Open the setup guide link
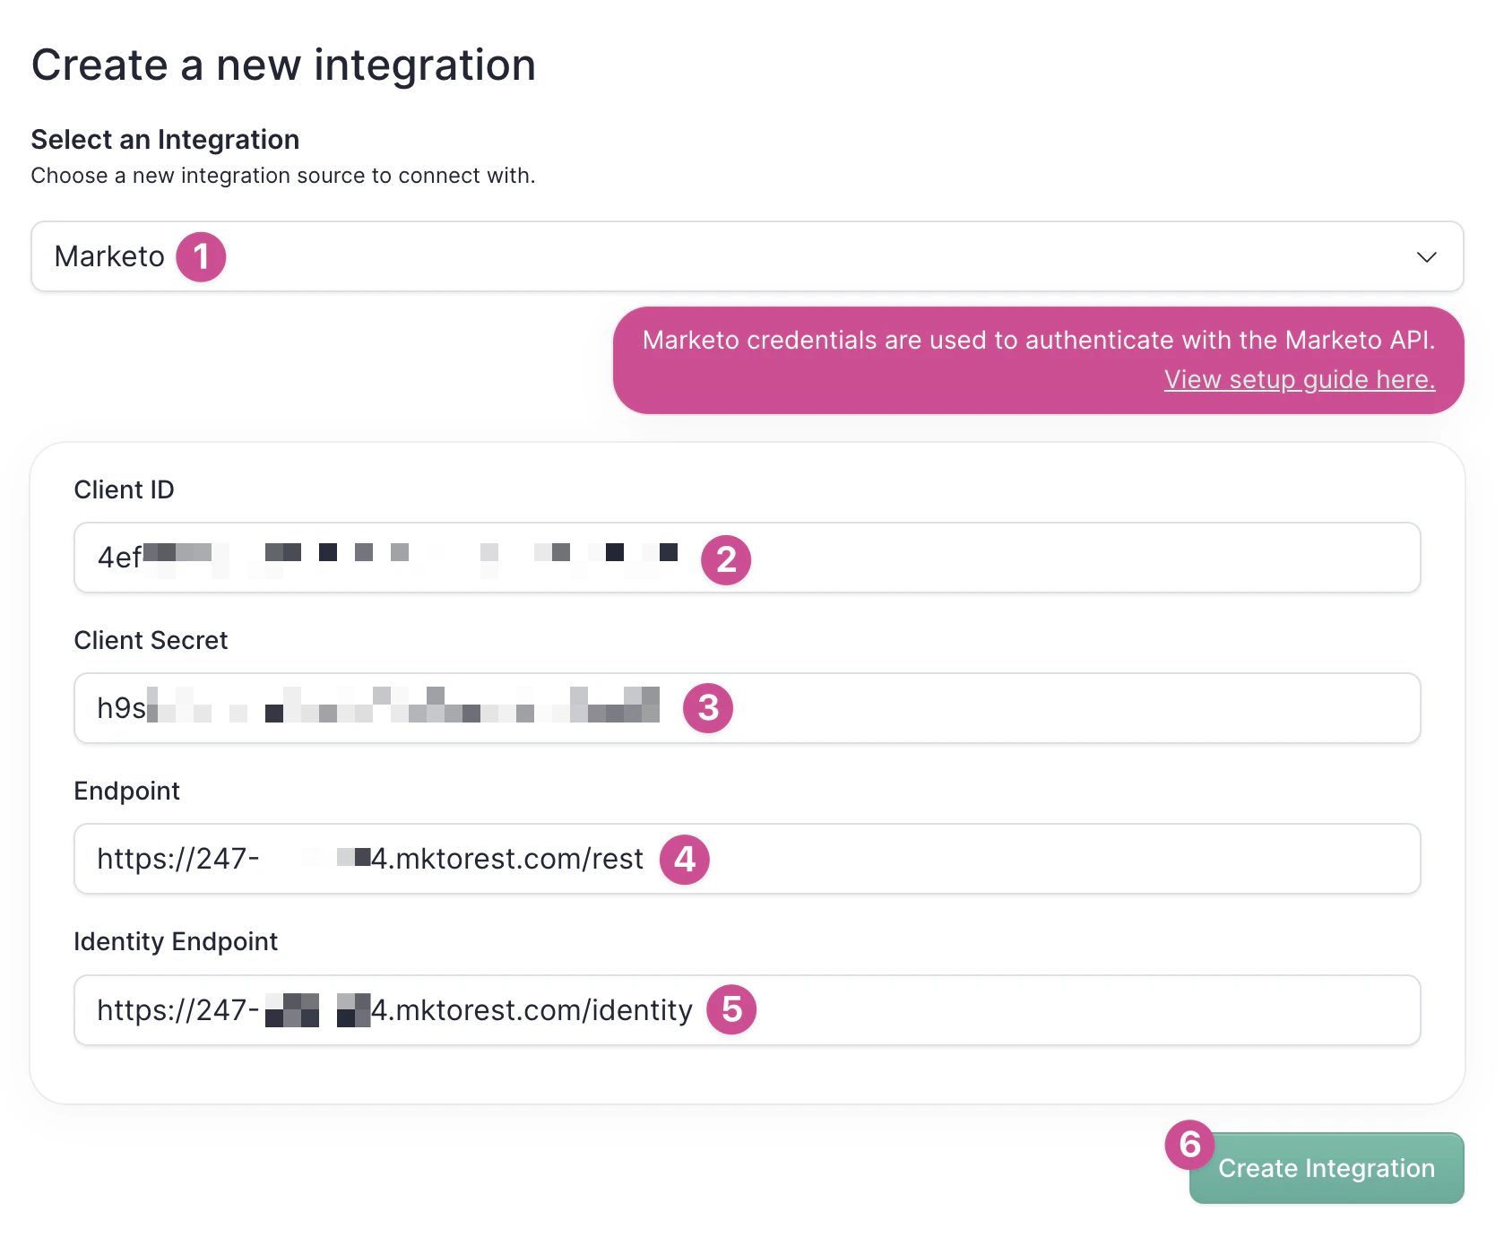The width and height of the screenshot is (1504, 1246). point(1299,379)
